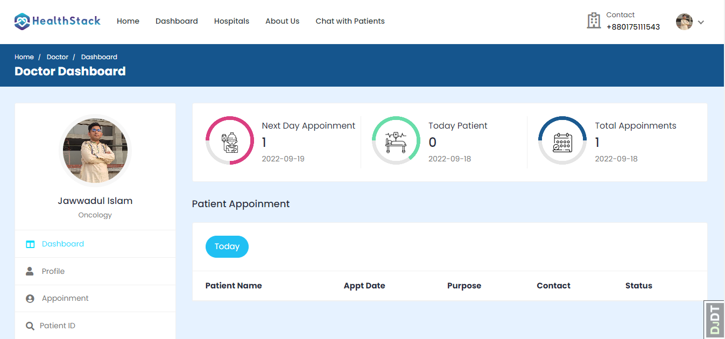Open the user avatar menu in header
The height and width of the screenshot is (339, 725).
coord(684,22)
